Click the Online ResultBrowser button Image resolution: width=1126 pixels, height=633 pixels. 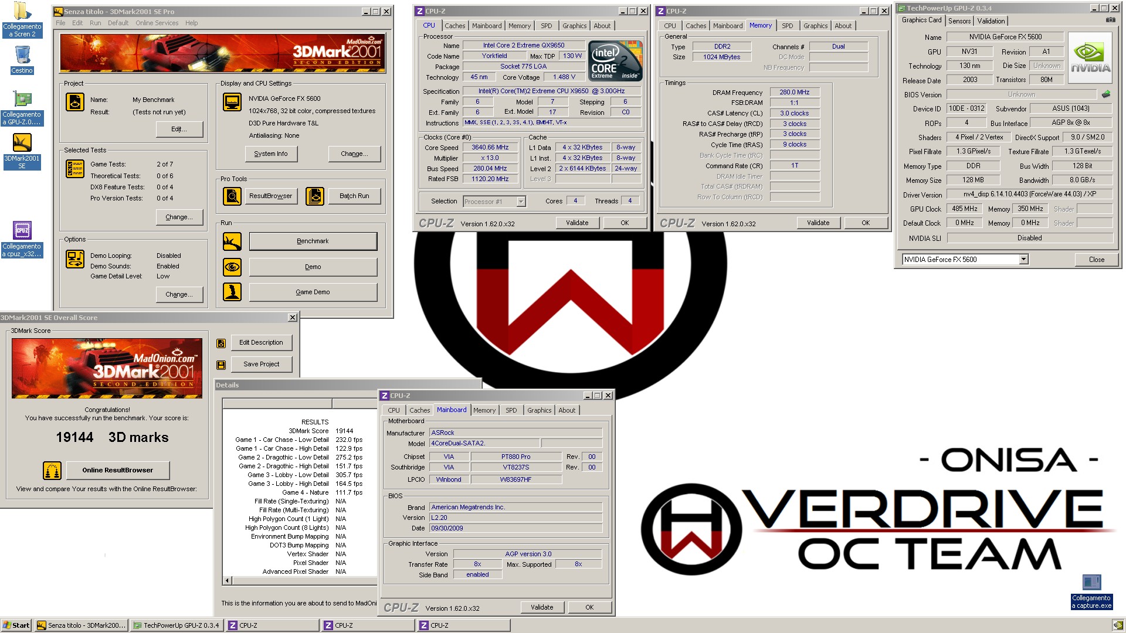(x=117, y=470)
